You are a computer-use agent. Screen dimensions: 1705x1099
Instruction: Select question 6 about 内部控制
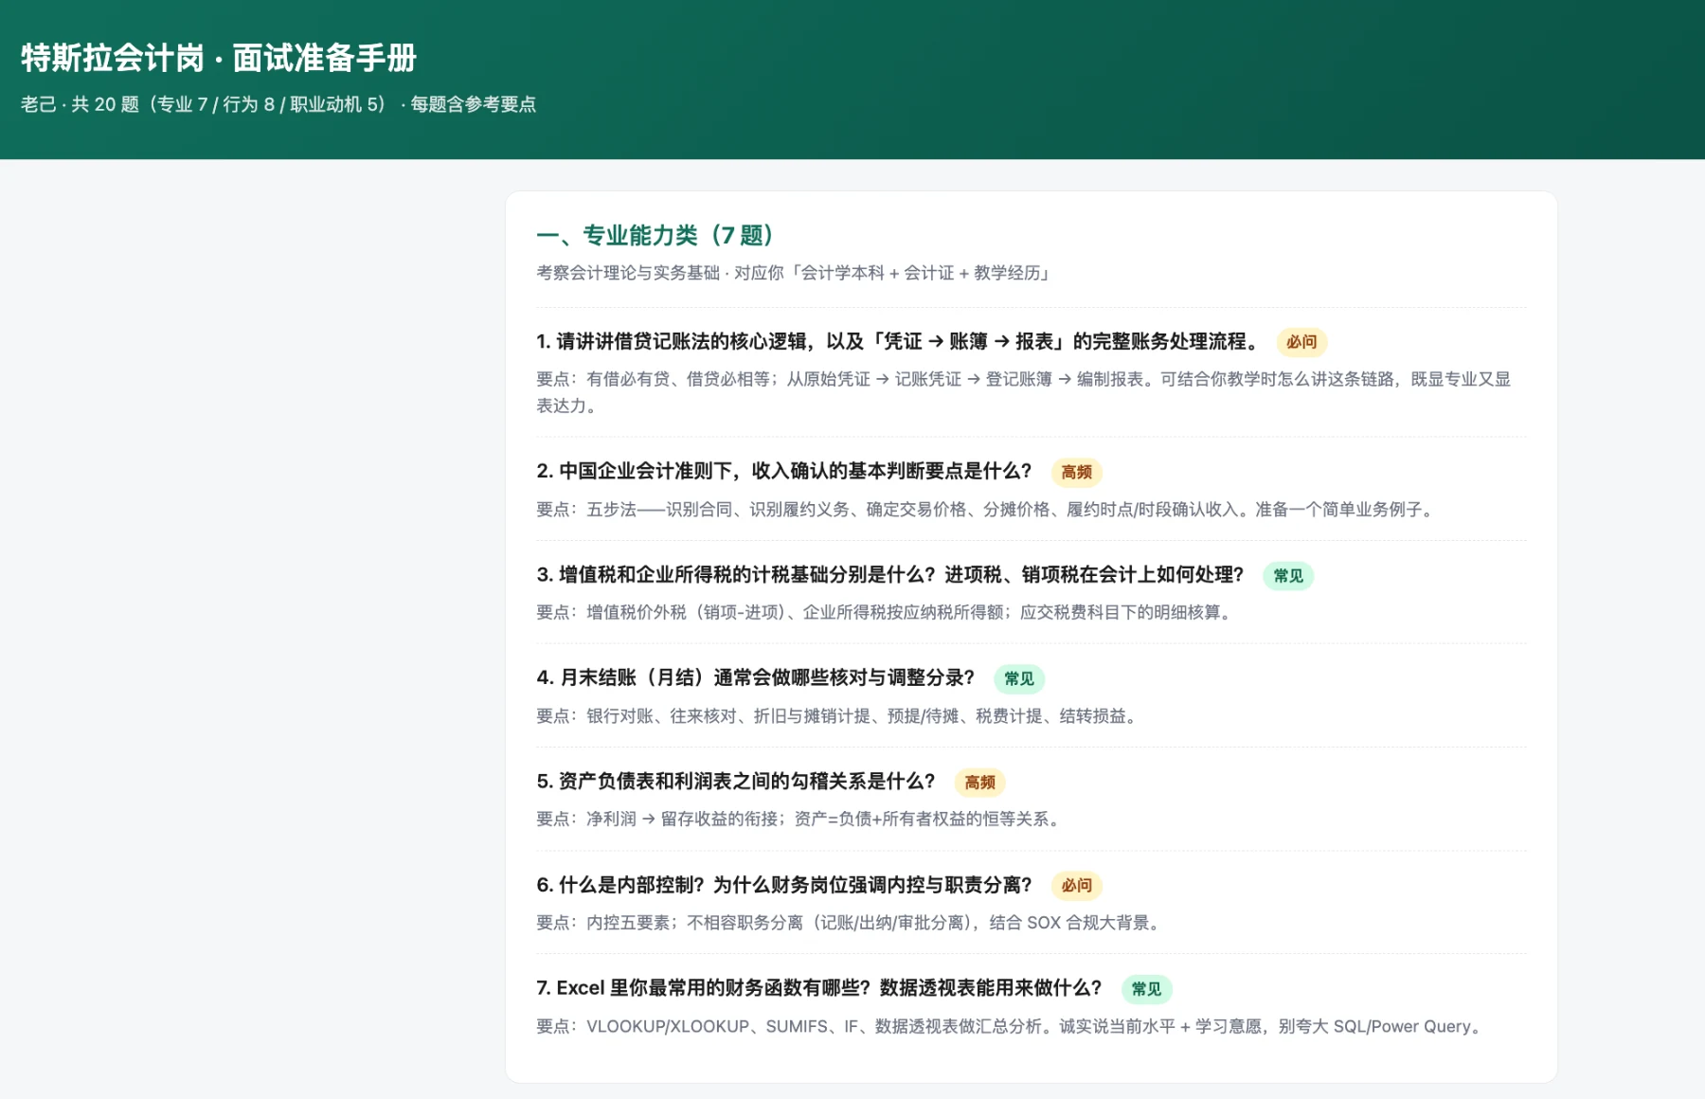(784, 884)
